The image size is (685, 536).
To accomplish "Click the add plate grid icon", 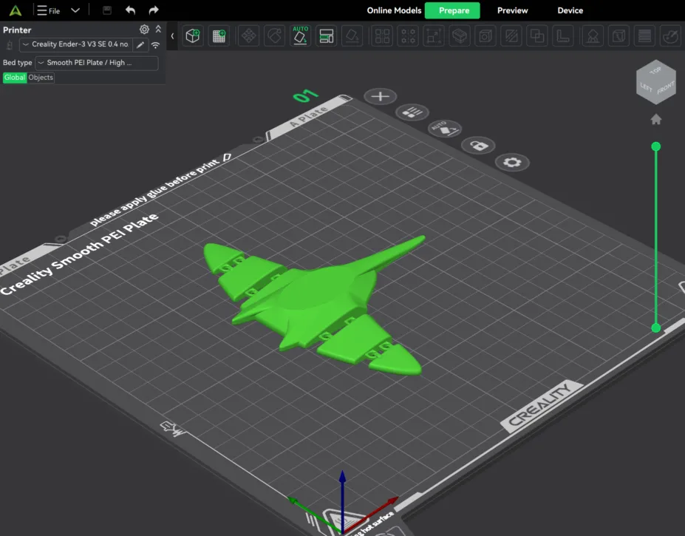I will coord(219,35).
